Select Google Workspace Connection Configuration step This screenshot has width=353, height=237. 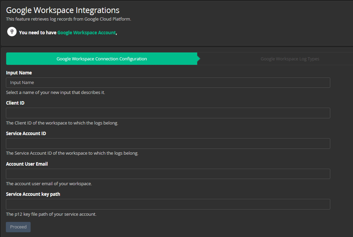click(102, 59)
